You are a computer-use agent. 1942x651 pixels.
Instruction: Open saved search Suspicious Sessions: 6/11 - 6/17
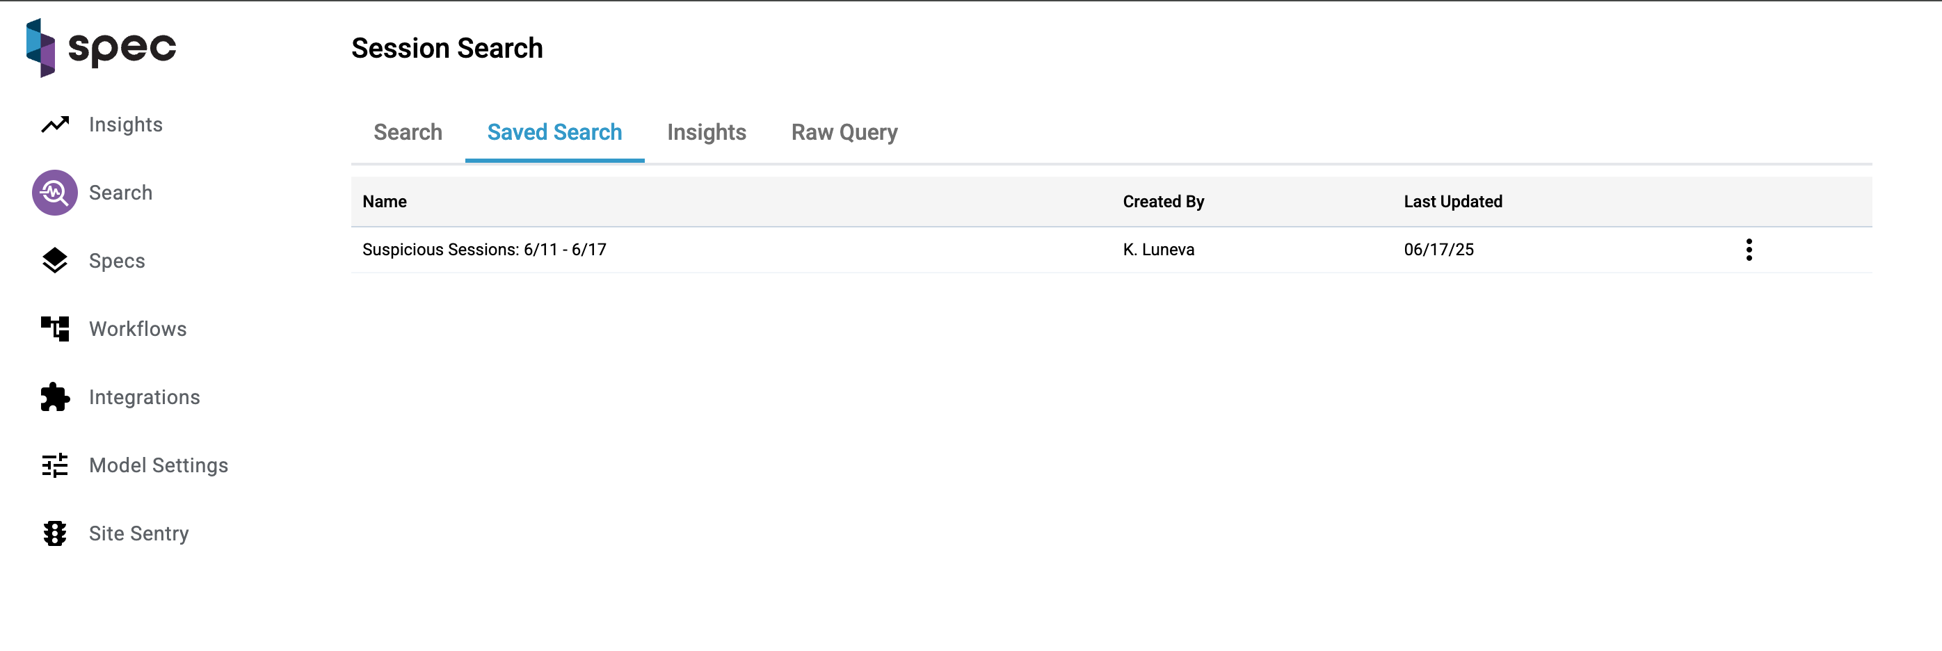[484, 250]
